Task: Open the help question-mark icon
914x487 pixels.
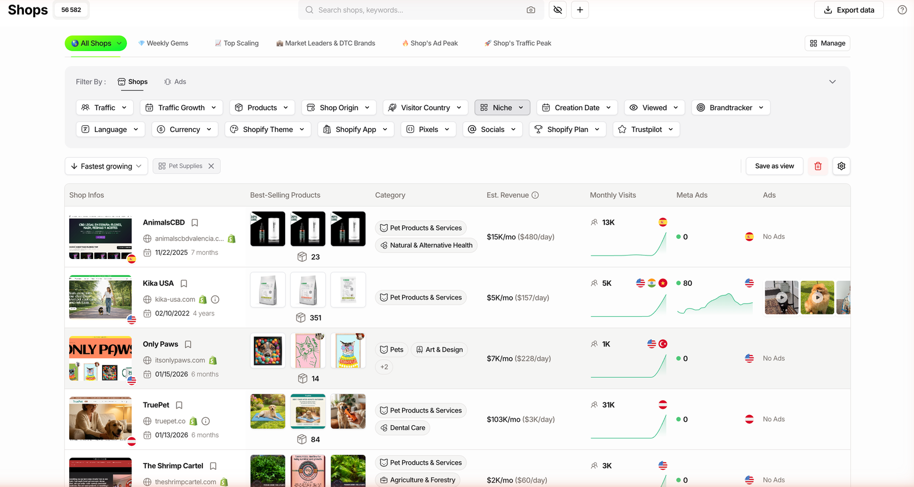Action: 902,10
